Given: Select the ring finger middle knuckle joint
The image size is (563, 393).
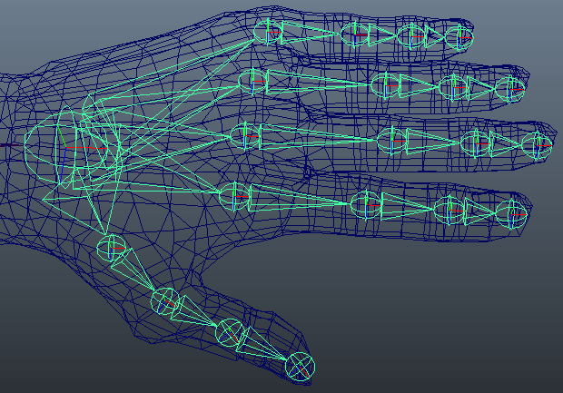Looking at the screenshot, I should tap(385, 86).
